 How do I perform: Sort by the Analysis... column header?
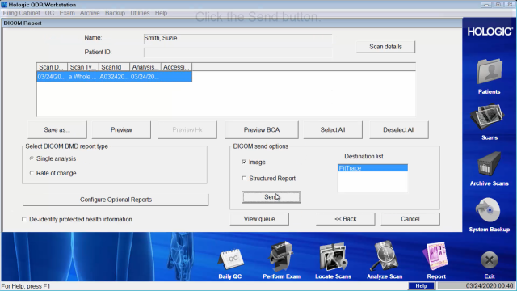[145, 67]
